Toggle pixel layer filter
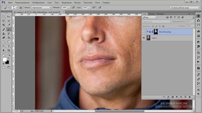Screen dimensions: 202x113 [167, 17]
